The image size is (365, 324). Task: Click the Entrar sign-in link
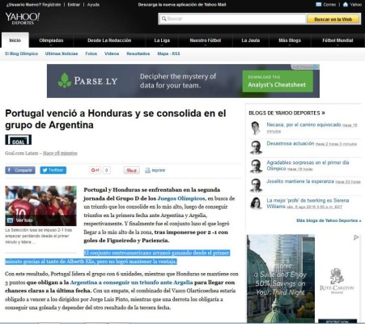tap(74, 5)
